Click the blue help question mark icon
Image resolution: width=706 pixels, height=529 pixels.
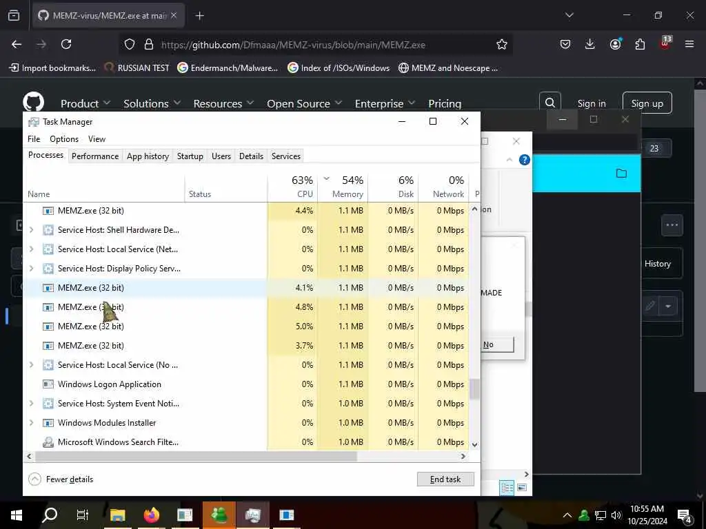(525, 160)
